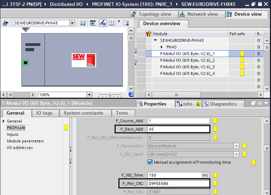
Task: Select the green PROFINET port on device
Action: pos(26,63)
